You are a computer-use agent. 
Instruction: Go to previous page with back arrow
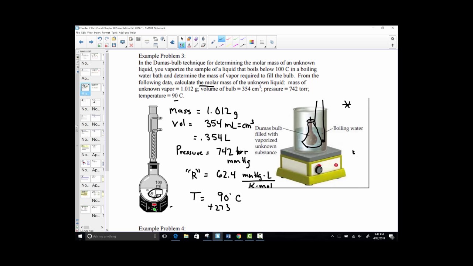click(81, 42)
